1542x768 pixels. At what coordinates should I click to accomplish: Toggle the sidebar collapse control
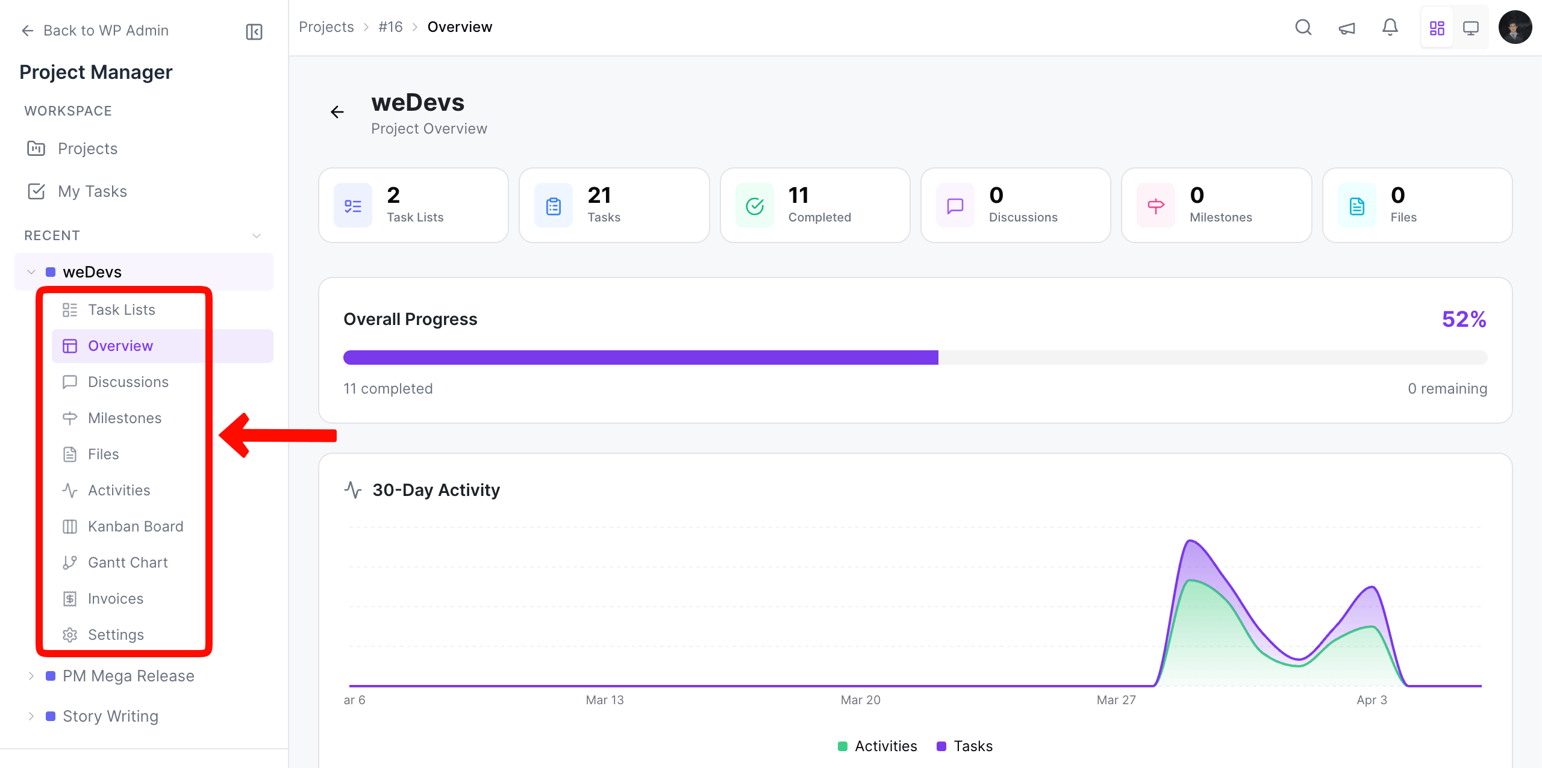254,31
